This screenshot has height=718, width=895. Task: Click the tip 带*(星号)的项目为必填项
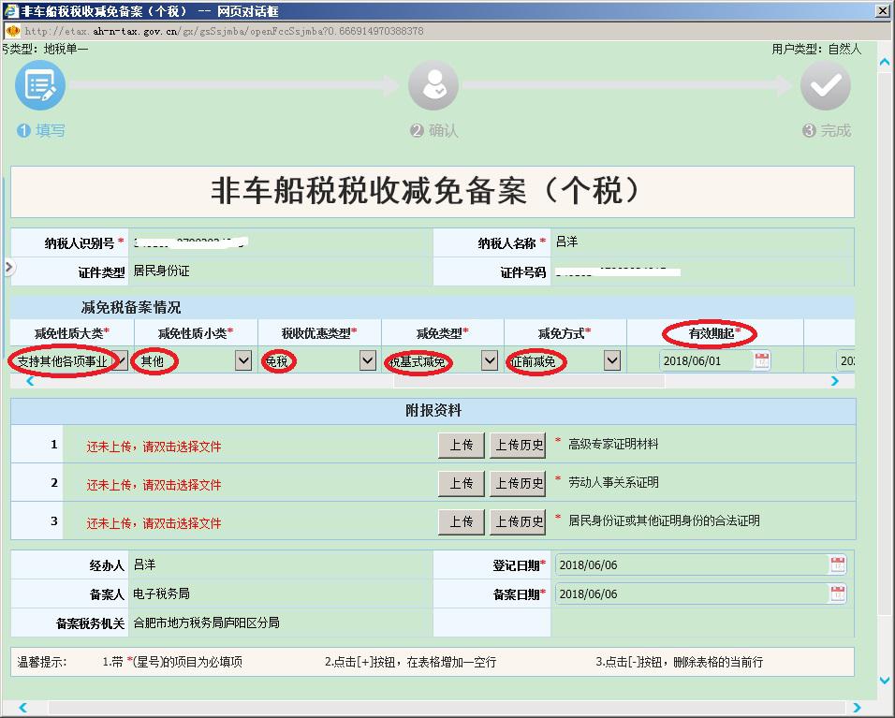(x=172, y=662)
